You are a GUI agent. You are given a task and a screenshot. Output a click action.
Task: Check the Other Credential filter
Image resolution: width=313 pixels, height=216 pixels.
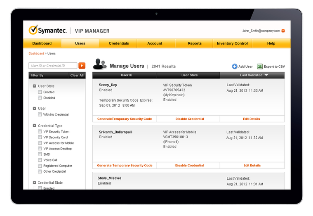click(x=40, y=171)
